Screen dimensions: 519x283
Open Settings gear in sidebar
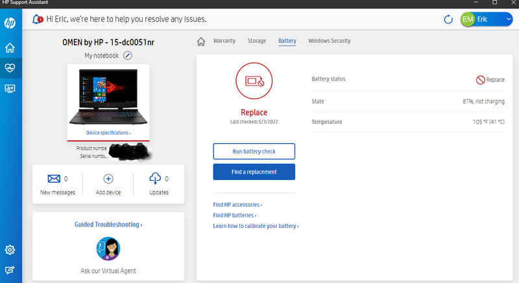(10, 250)
